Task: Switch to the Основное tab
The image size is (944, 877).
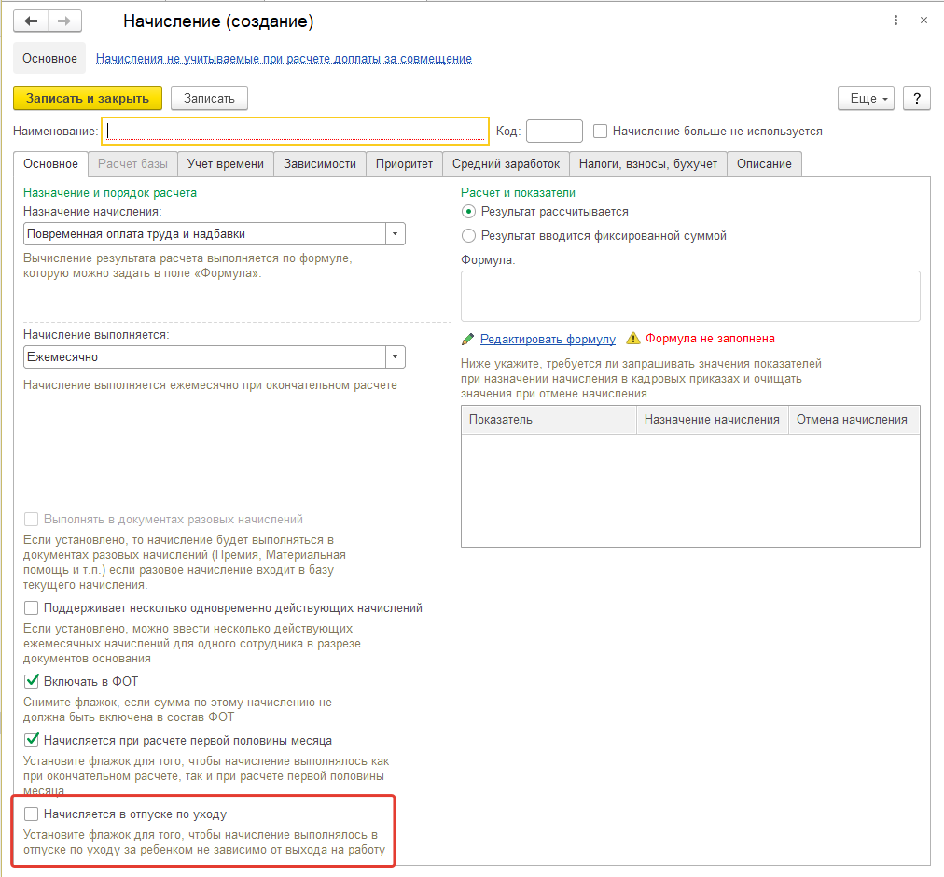Action: (50, 164)
